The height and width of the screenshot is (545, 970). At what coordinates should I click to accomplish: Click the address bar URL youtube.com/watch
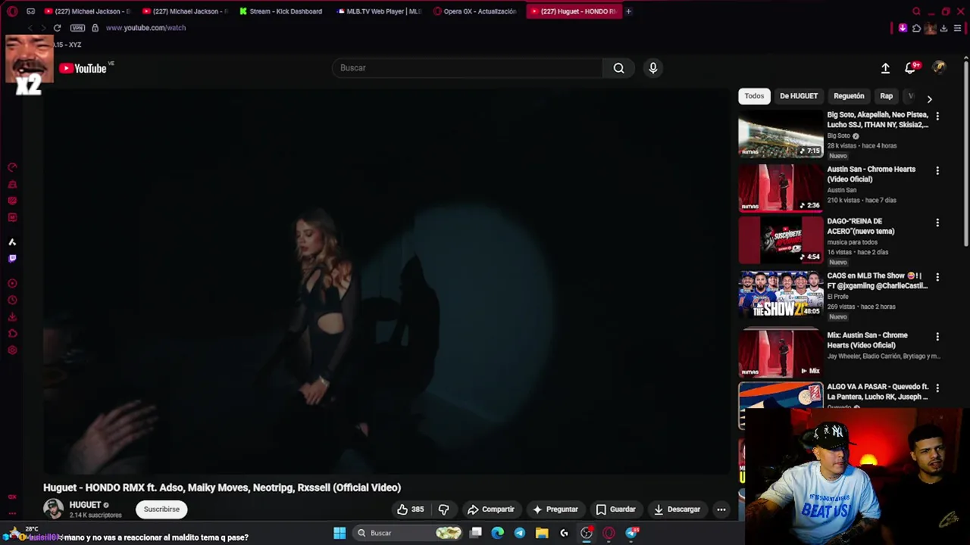pos(145,28)
